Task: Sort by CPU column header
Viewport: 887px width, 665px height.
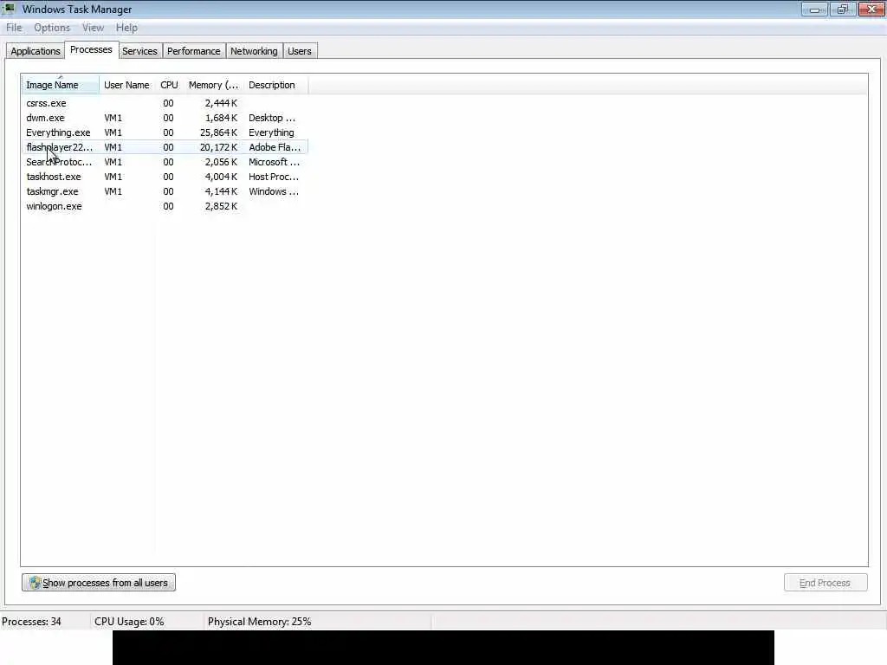Action: click(x=169, y=85)
